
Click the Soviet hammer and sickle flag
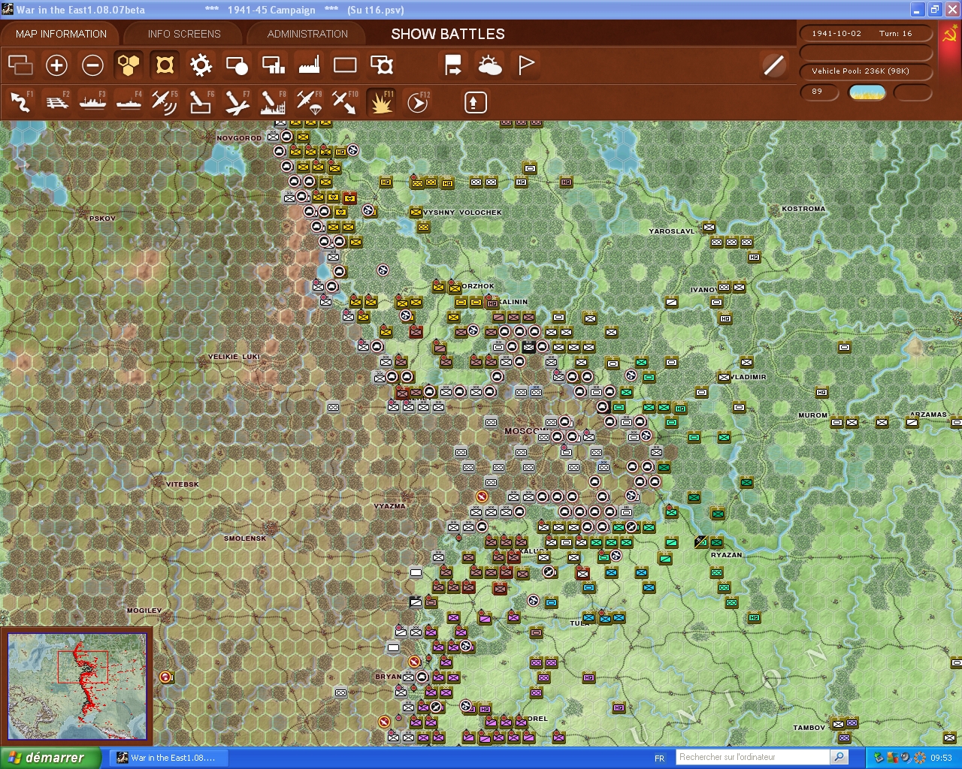pos(950,35)
